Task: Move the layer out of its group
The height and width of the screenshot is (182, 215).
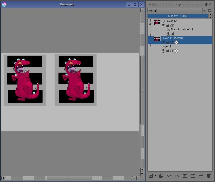Action: 185,176
